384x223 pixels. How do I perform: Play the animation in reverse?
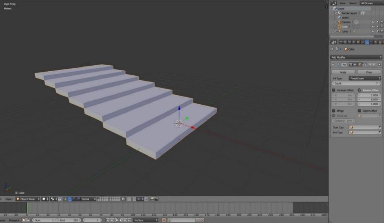117,220
